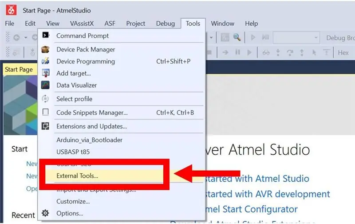Open QuickWatch with the glasses icon

[x=266, y=52]
